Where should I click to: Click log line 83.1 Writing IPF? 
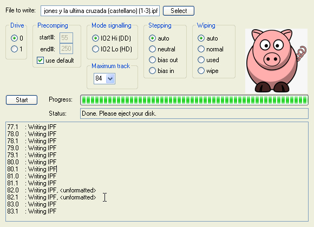[x=32, y=211]
